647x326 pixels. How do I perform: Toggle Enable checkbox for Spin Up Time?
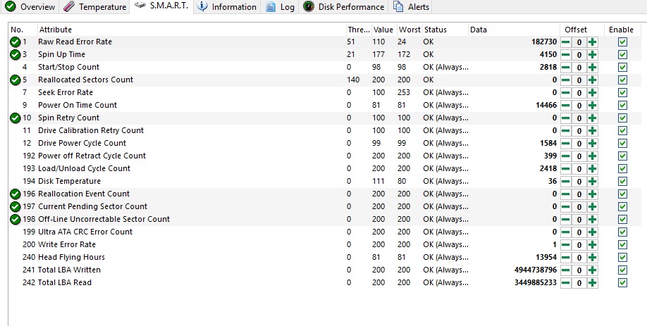click(622, 55)
